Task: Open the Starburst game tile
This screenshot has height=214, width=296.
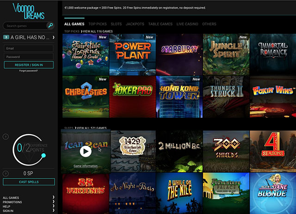Action: [x=179, y=54]
